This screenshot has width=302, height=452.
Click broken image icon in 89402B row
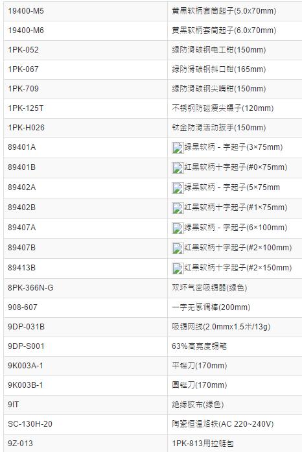pos(178,208)
